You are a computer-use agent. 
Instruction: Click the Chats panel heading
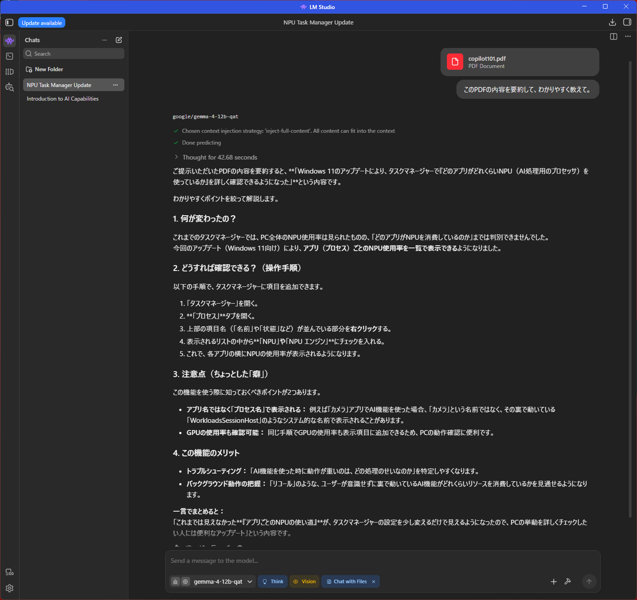32,40
